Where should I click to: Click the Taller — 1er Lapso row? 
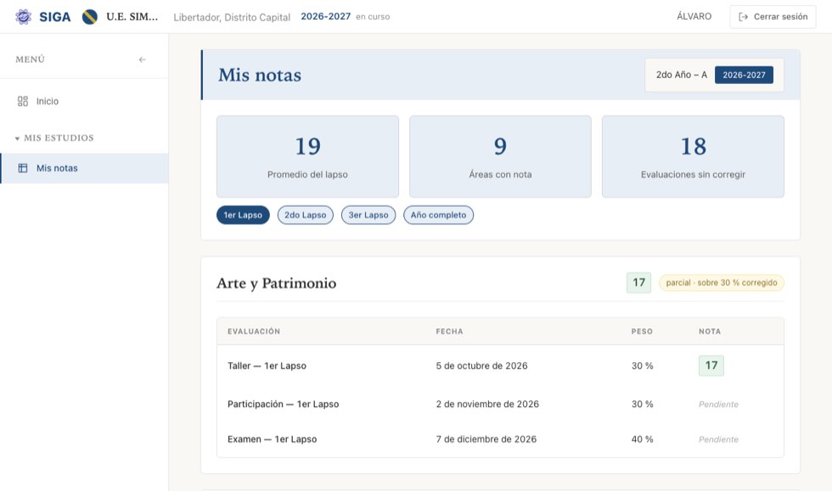click(500, 365)
